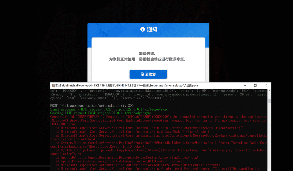Image resolution: width=293 pixels, height=171 pixels.
Task: Click the red Connection id error line
Action: pos(159,117)
